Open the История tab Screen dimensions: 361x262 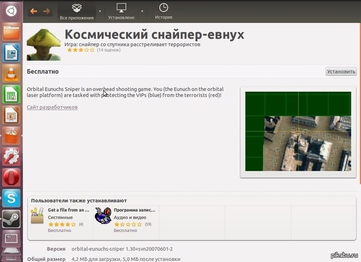(163, 11)
